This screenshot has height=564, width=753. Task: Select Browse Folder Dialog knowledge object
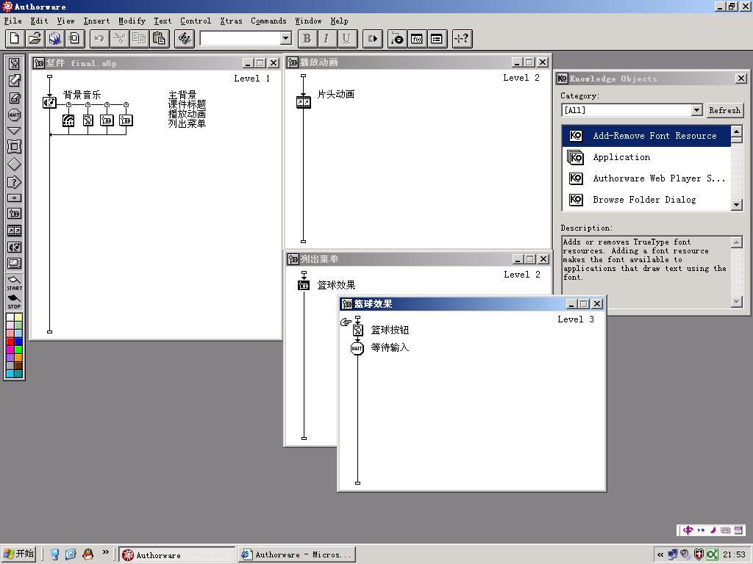(646, 200)
